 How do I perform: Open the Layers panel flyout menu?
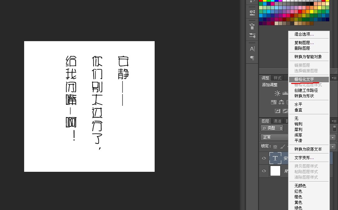pos(334,121)
